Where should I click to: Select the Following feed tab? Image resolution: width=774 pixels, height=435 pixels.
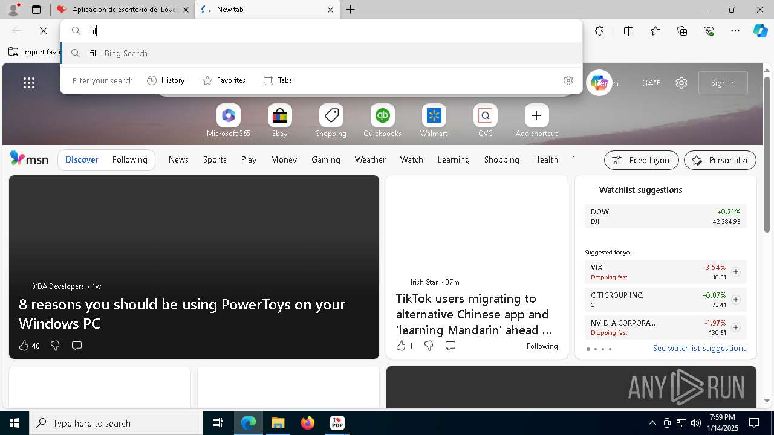pos(130,160)
